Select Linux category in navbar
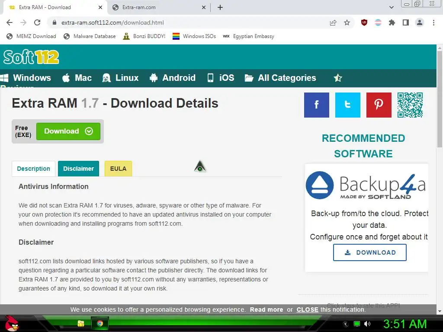Viewport: 443px width, 332px height. [x=120, y=78]
